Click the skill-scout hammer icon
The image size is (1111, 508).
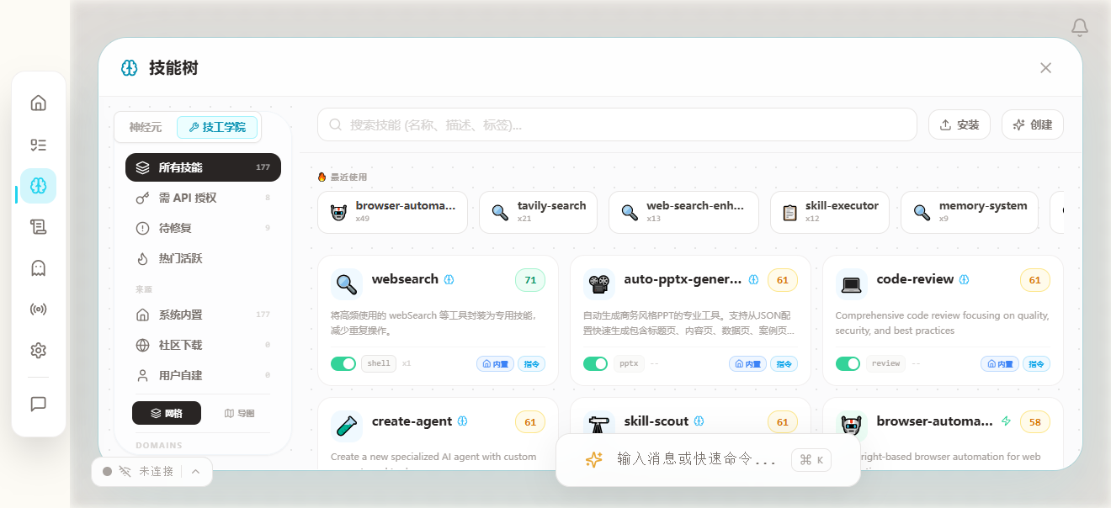(598, 425)
